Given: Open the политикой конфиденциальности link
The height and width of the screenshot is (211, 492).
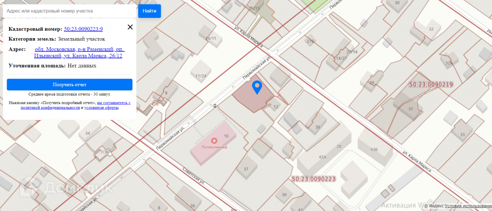Looking at the screenshot, I should [x=50, y=108].
